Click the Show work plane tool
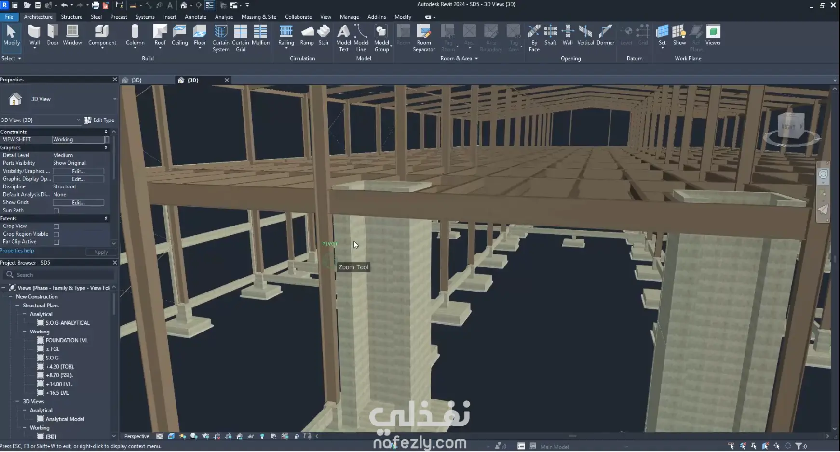Viewport: 840px width, 452px height. click(x=679, y=35)
